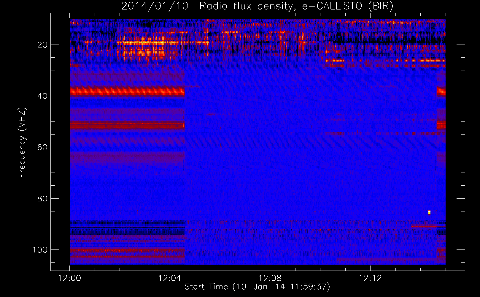Click the dark red band near 52 MHz at left
This screenshot has height=297, width=480.
pos(127,125)
